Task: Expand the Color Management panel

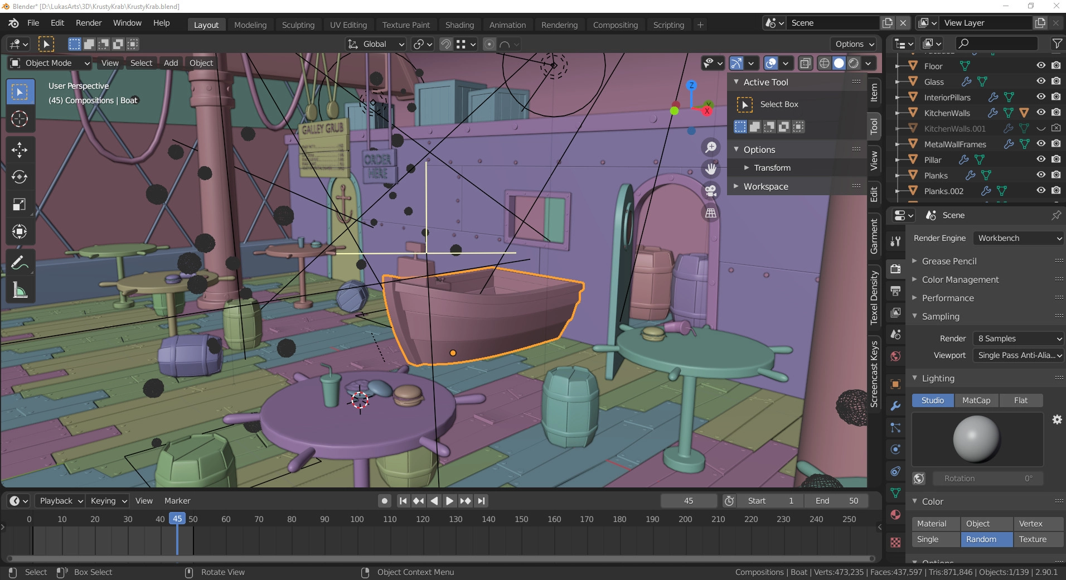Action: pyautogui.click(x=960, y=279)
